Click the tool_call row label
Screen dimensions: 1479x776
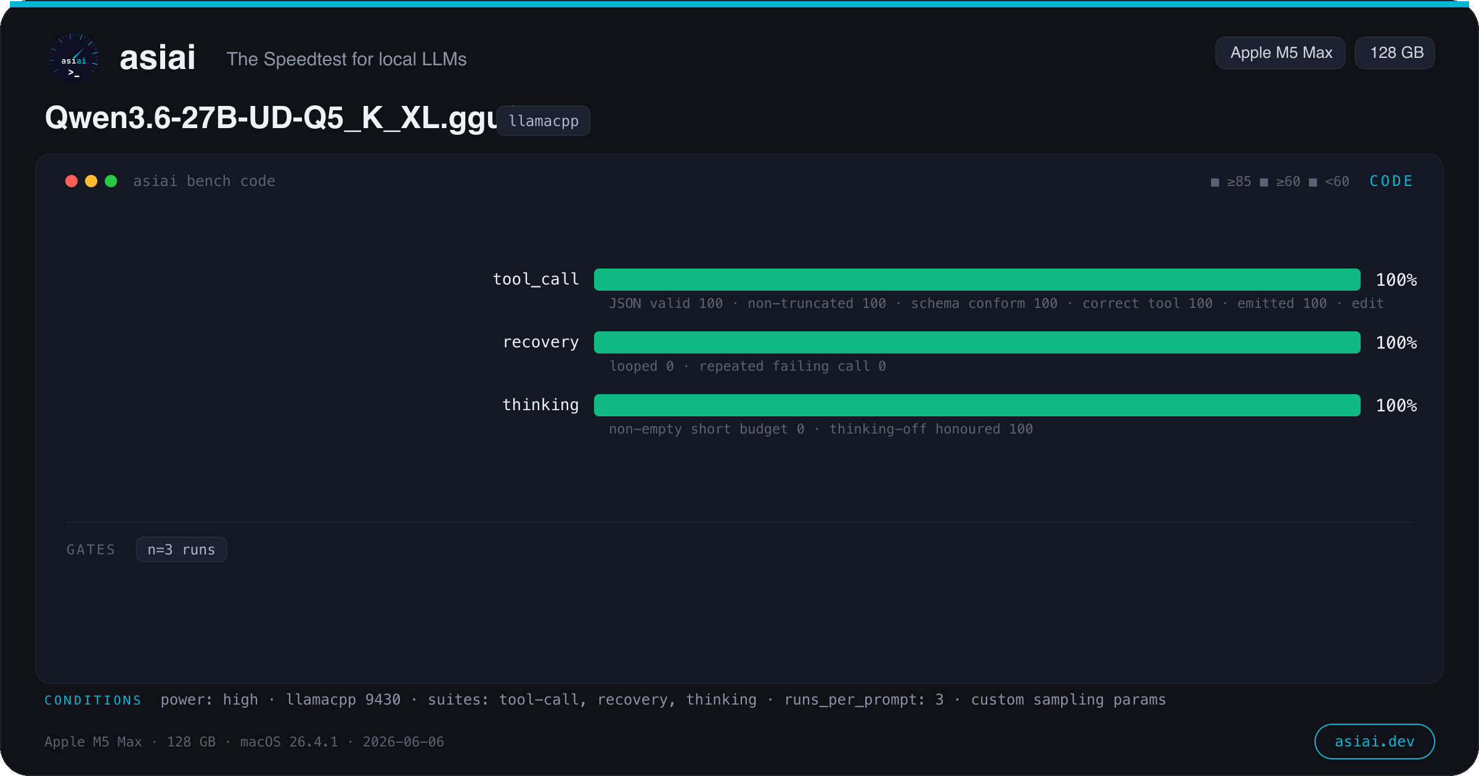pos(536,280)
